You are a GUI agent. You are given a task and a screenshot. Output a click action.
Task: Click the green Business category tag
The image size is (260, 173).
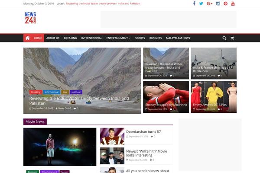point(32,172)
